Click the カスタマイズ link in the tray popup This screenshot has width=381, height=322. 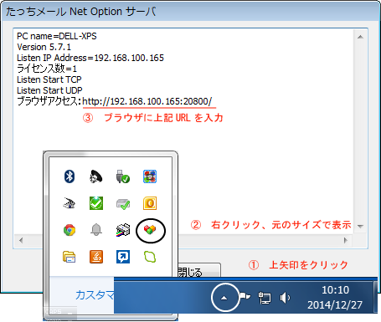click(x=95, y=295)
